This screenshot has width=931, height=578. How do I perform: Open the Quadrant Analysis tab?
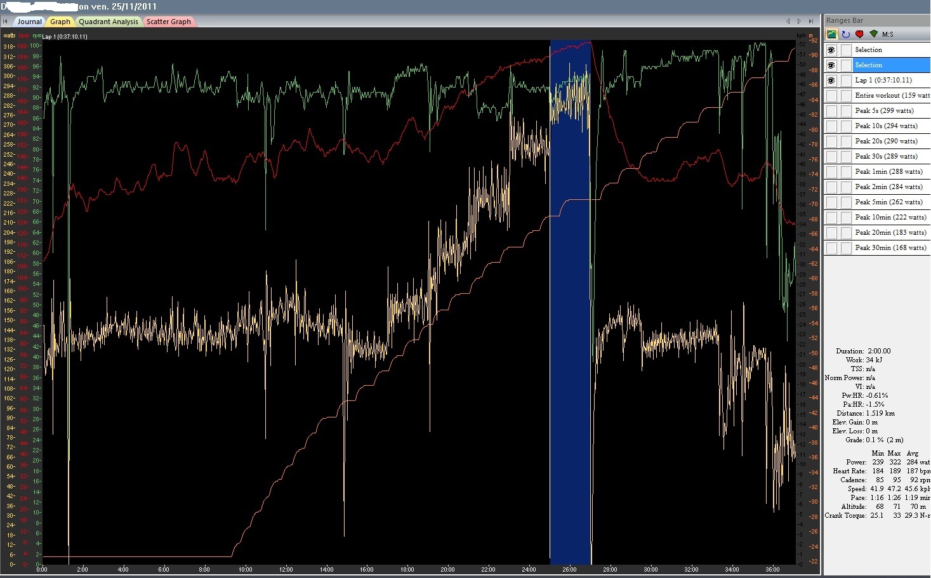pyautogui.click(x=109, y=22)
